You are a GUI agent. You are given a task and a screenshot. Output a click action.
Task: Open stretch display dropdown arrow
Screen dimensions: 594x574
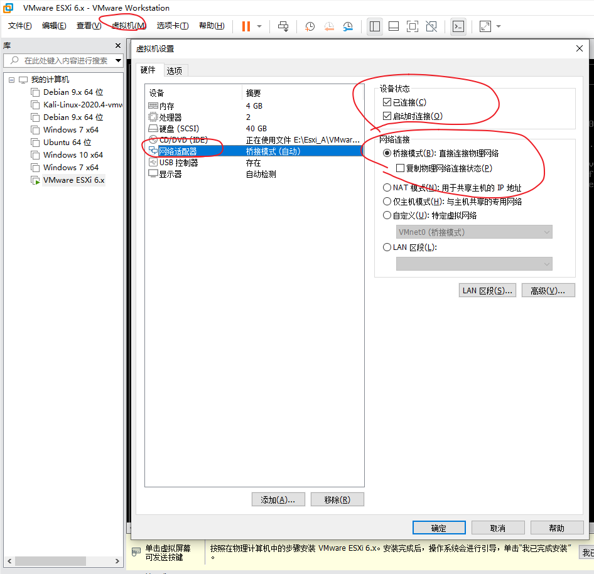pyautogui.click(x=499, y=26)
